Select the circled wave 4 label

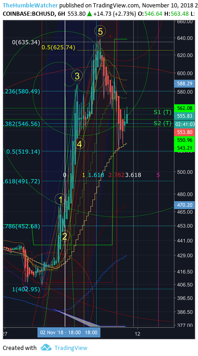click(79, 144)
